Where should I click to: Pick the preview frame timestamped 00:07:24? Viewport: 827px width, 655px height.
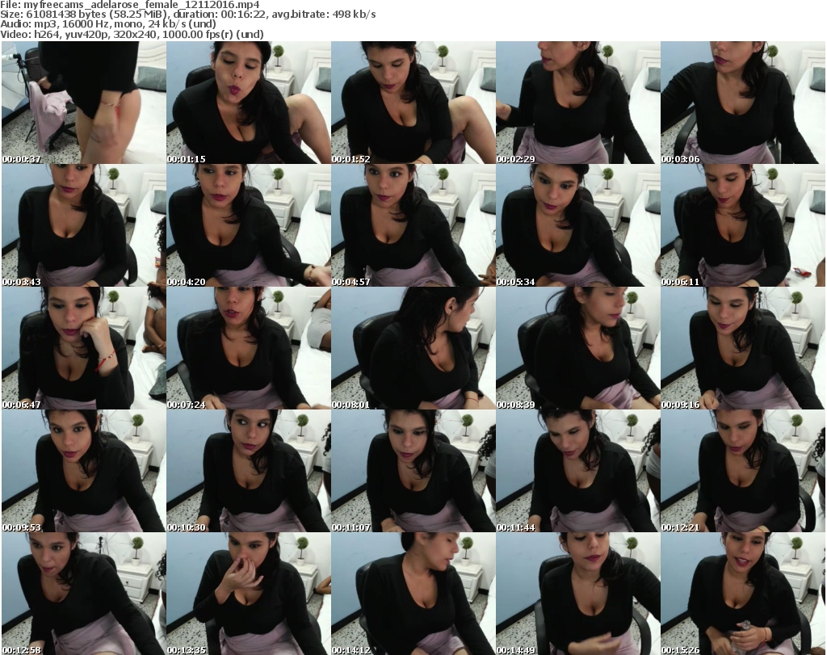click(x=249, y=348)
